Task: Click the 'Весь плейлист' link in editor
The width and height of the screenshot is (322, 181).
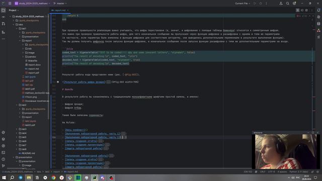Action: 75,130
